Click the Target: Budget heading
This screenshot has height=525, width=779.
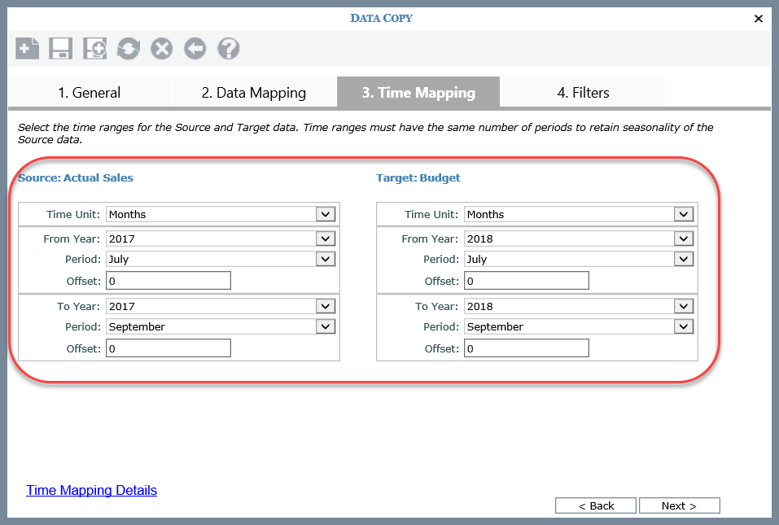click(418, 177)
